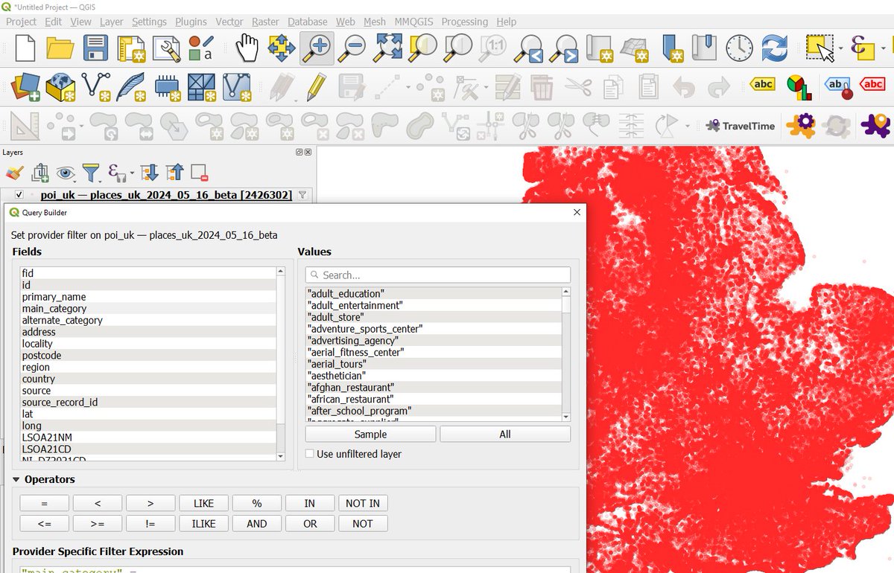Image resolution: width=894 pixels, height=573 pixels.
Task: Open the Processing menu
Action: [465, 22]
